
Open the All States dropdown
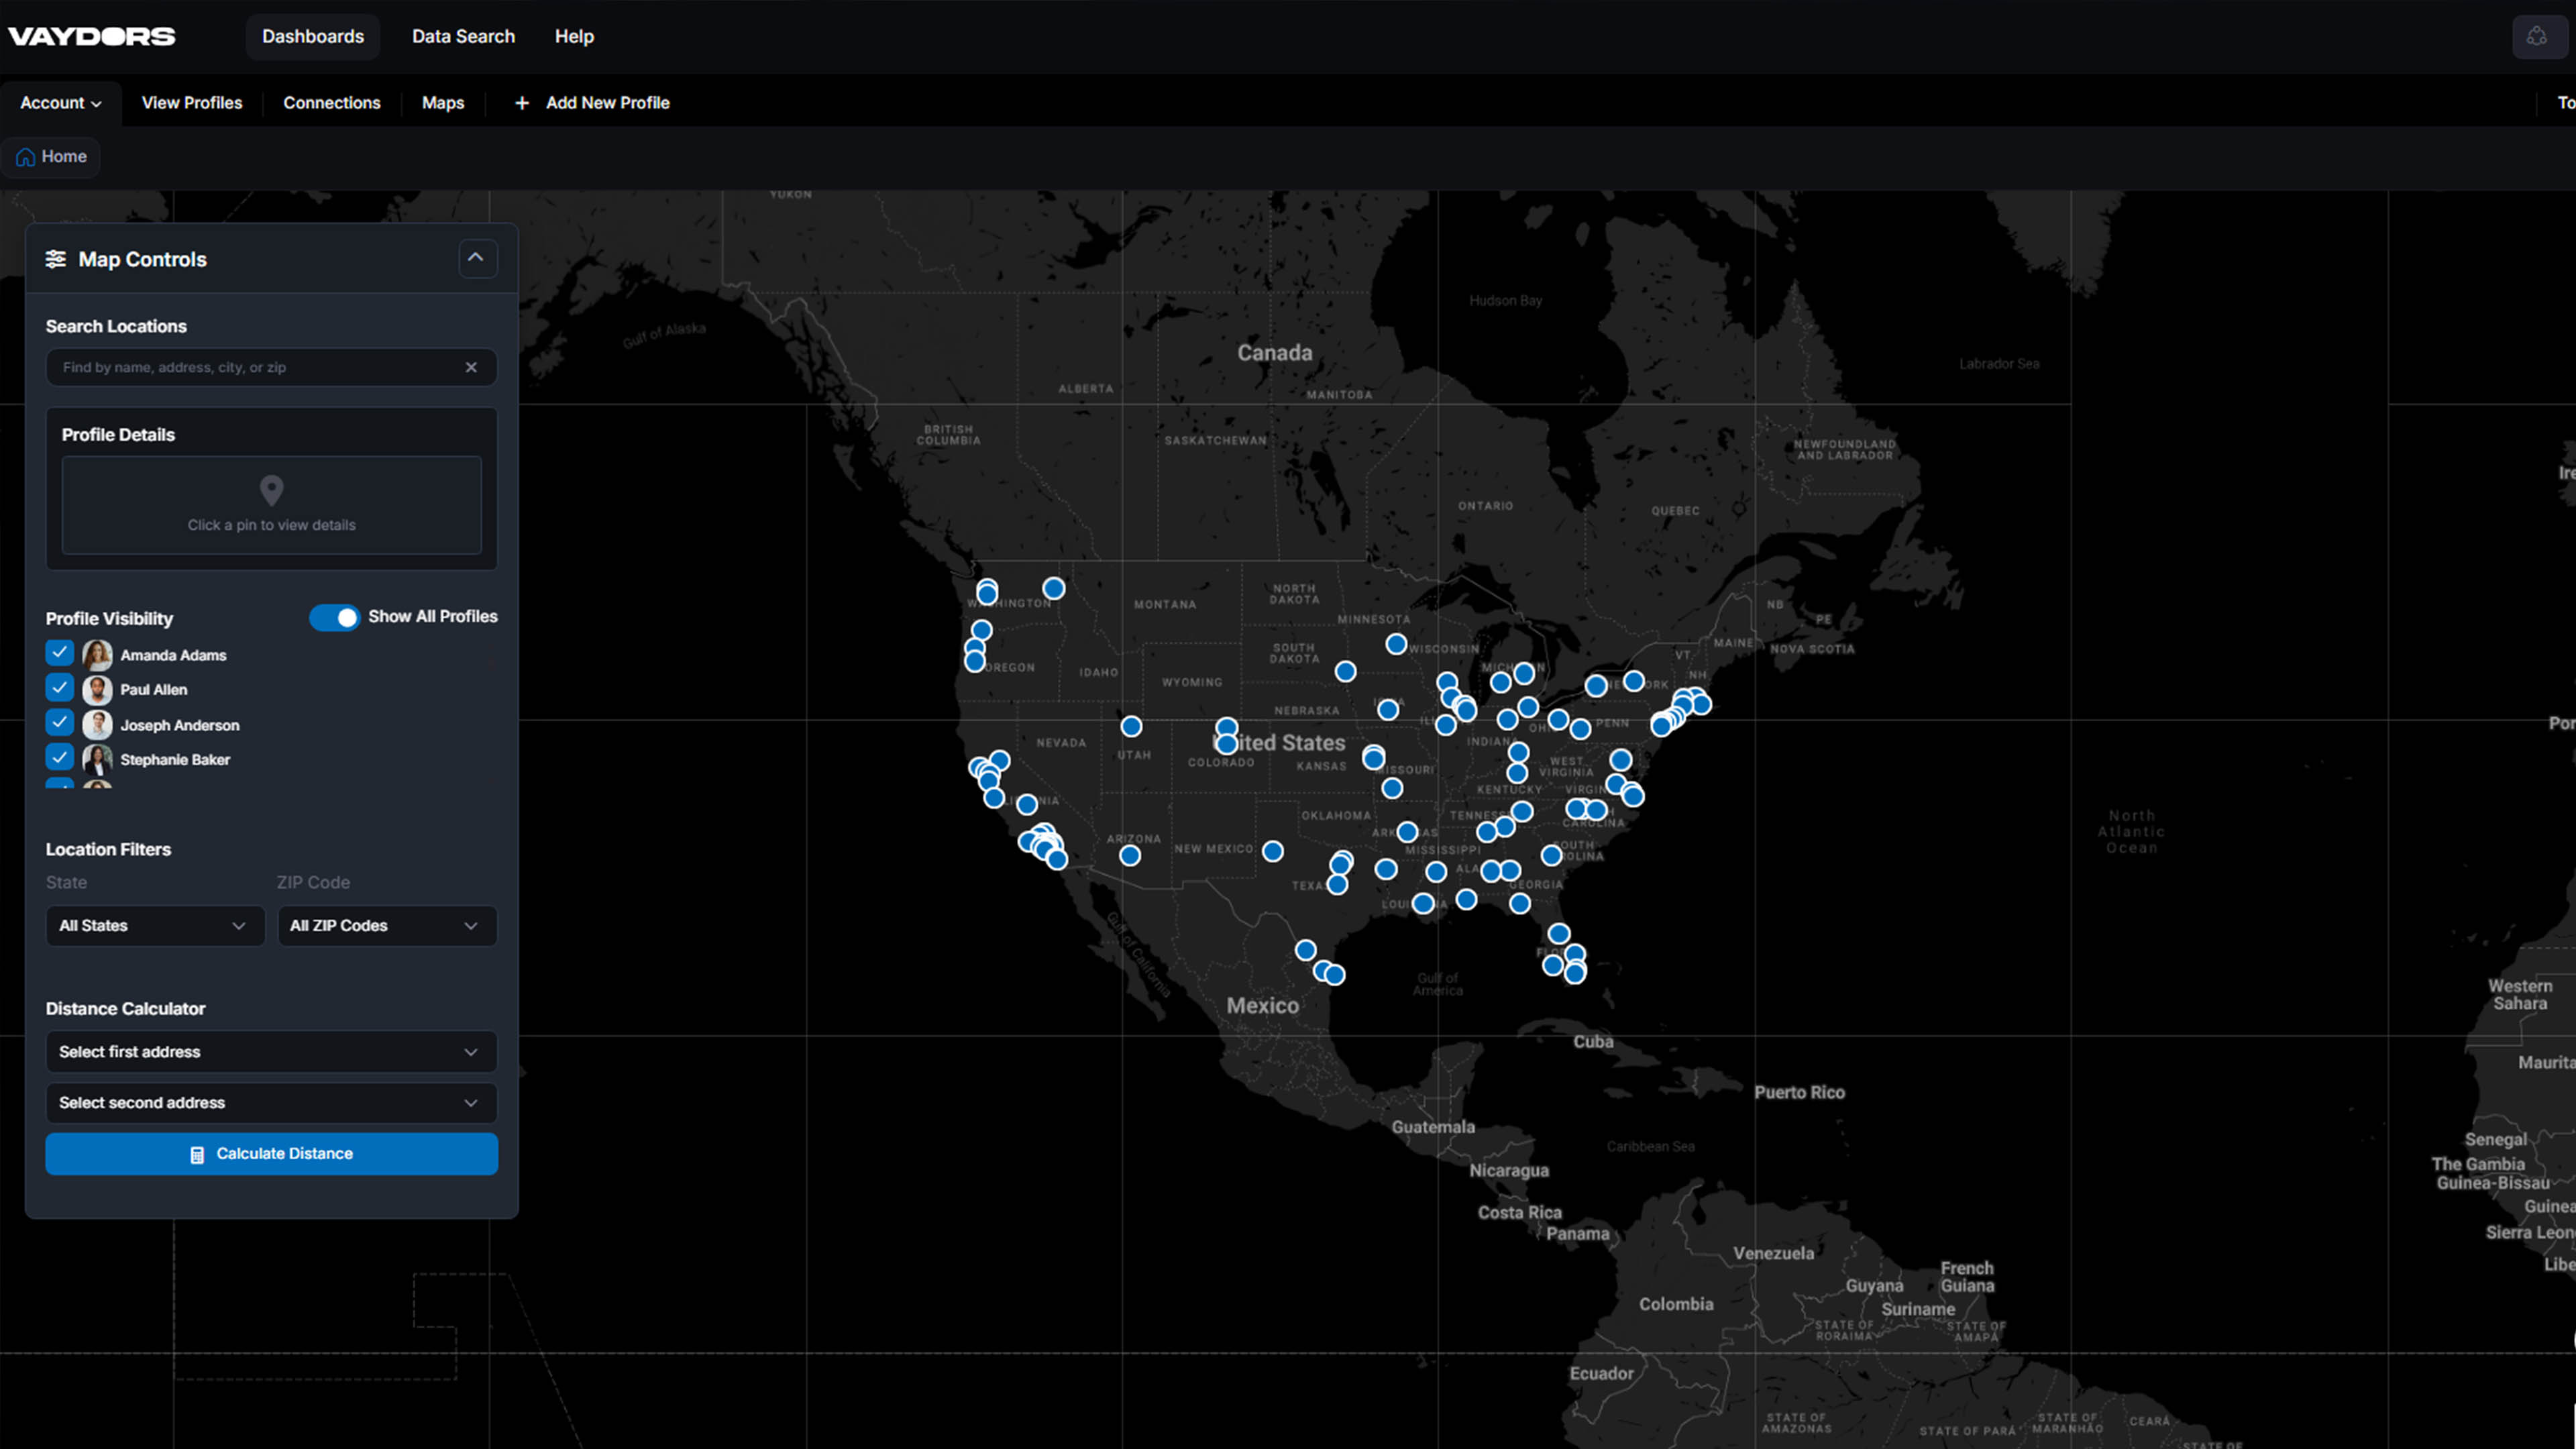tap(155, 926)
